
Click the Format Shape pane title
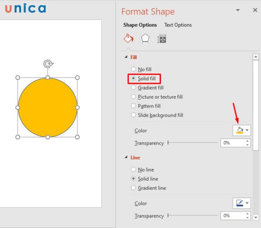coord(148,12)
